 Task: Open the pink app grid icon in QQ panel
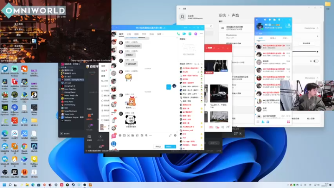pyautogui.click(x=288, y=122)
